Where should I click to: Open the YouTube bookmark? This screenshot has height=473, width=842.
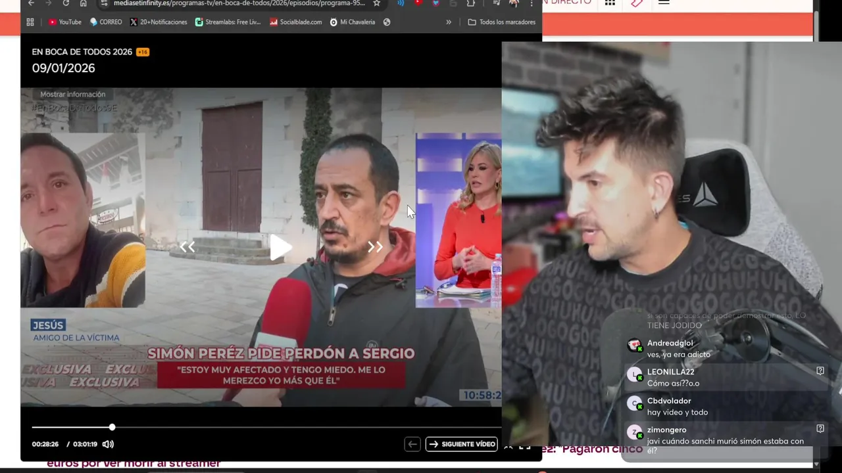64,22
